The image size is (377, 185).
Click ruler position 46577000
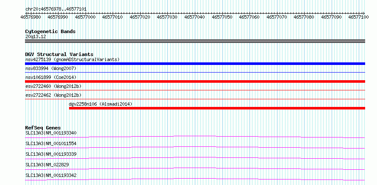85,17
